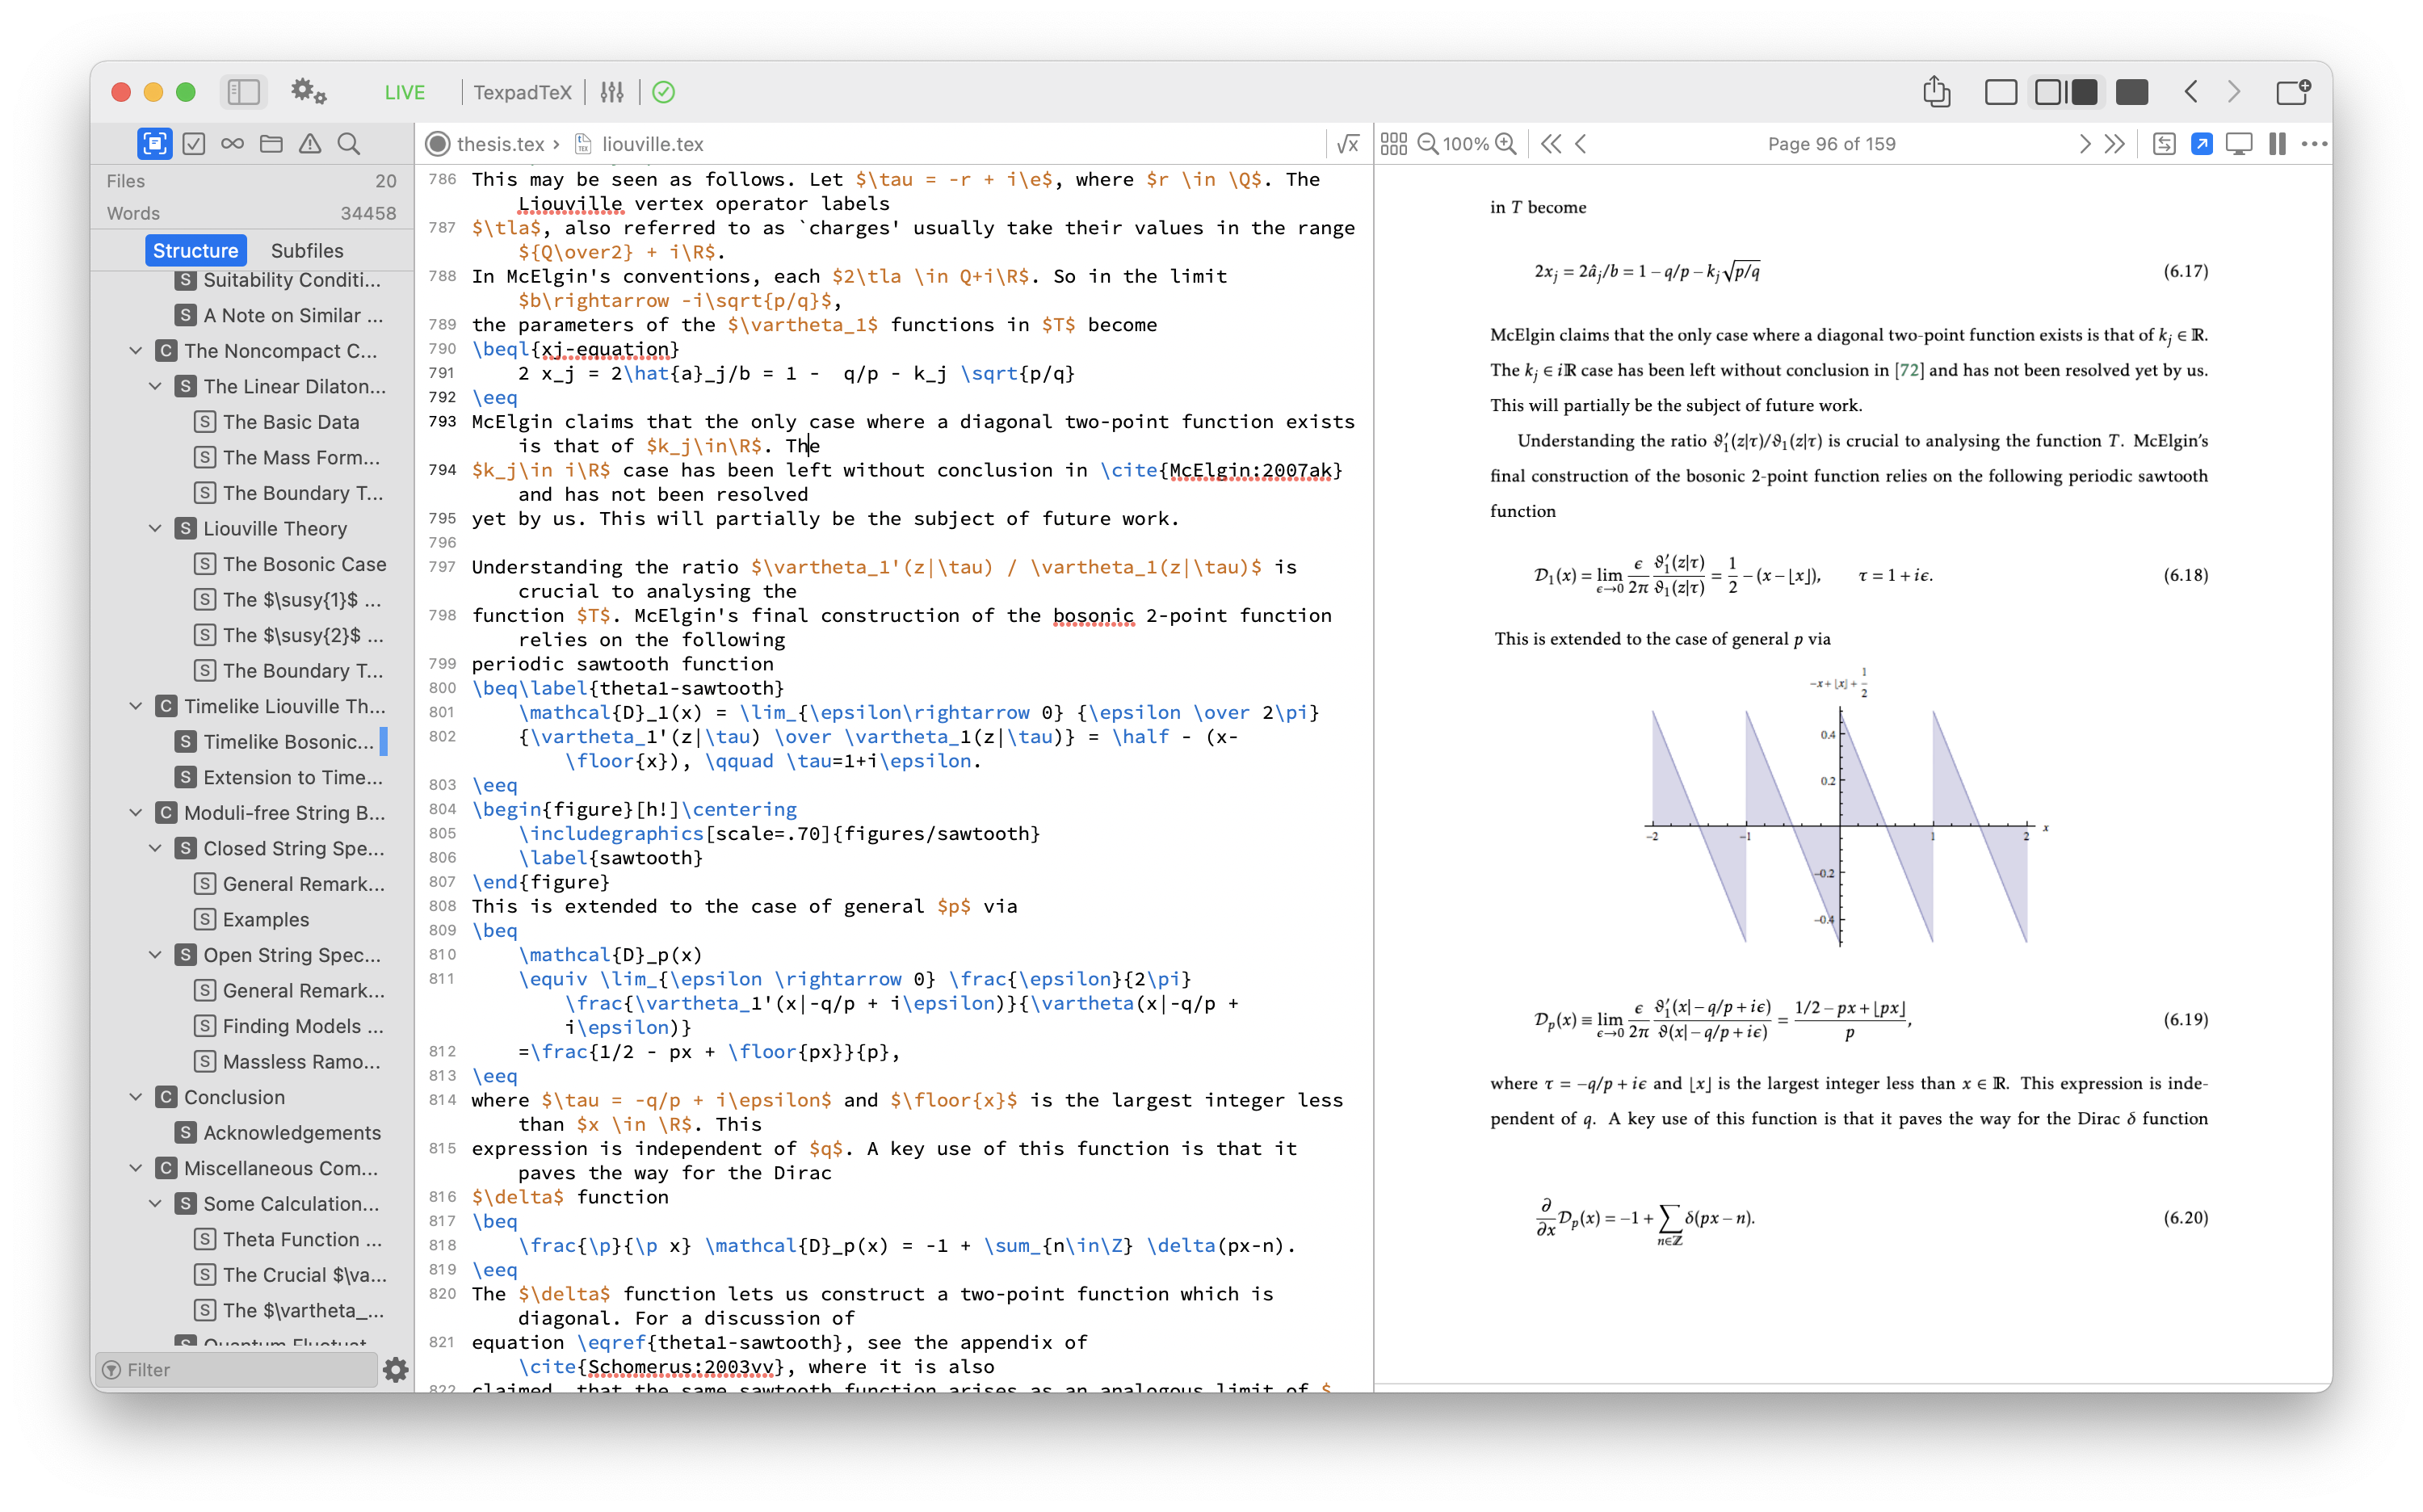The width and height of the screenshot is (2423, 1512).
Task: Open the sidebar search magnifier
Action: (x=349, y=144)
